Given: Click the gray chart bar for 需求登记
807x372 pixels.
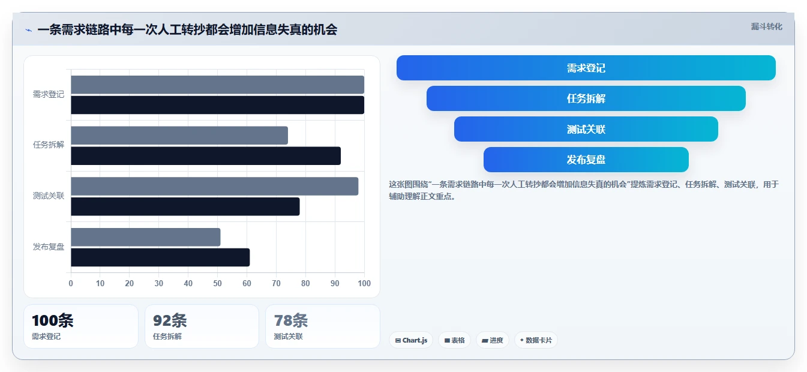Looking at the screenshot, I should point(218,85).
